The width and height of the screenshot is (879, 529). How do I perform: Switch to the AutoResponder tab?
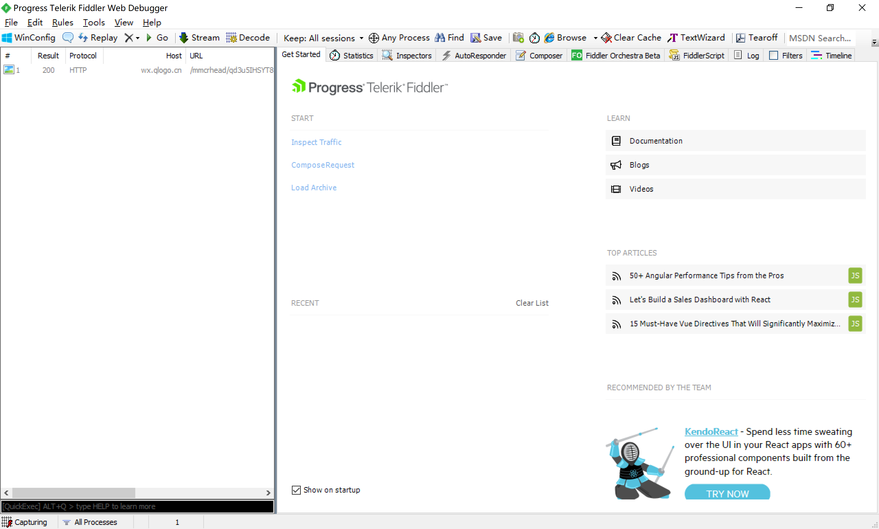coord(473,56)
